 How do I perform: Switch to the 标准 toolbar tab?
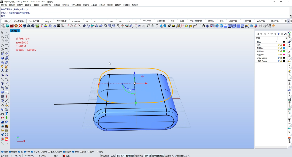[x=6, y=21]
